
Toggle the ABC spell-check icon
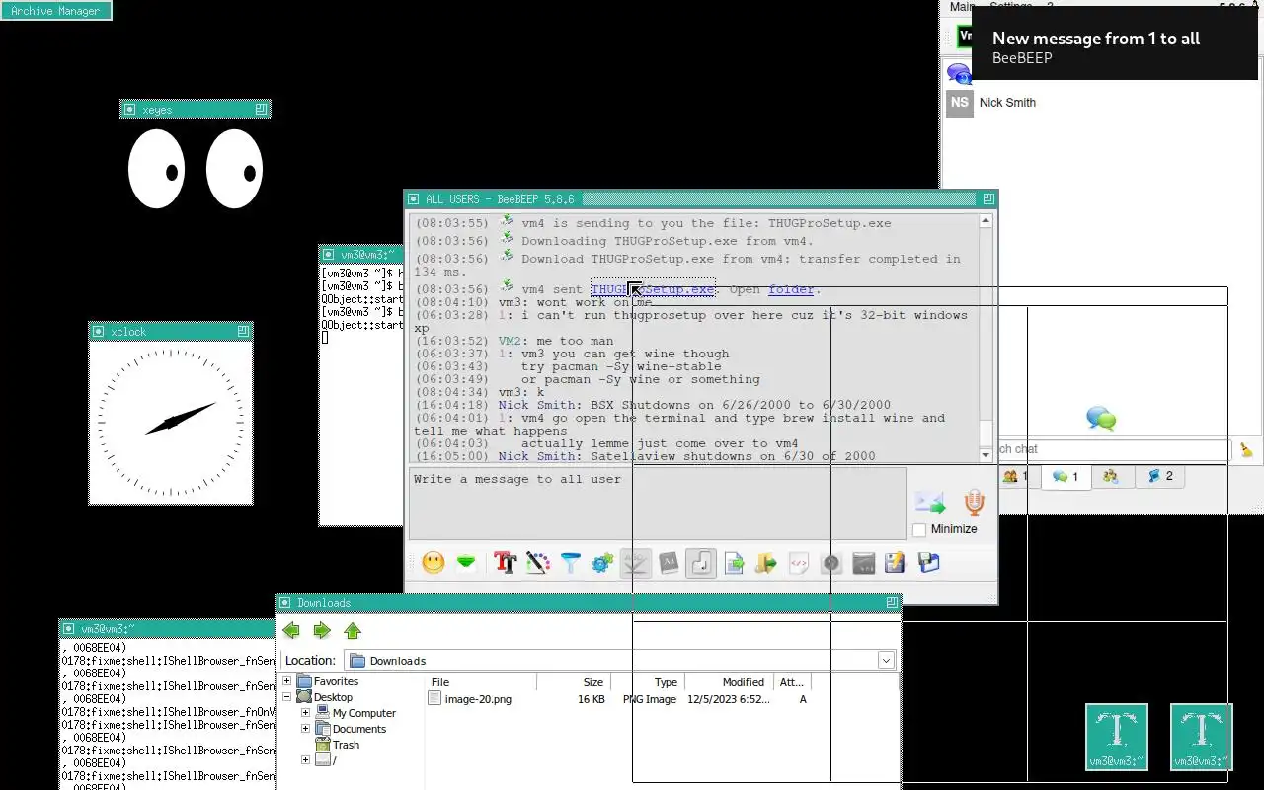[635, 563]
